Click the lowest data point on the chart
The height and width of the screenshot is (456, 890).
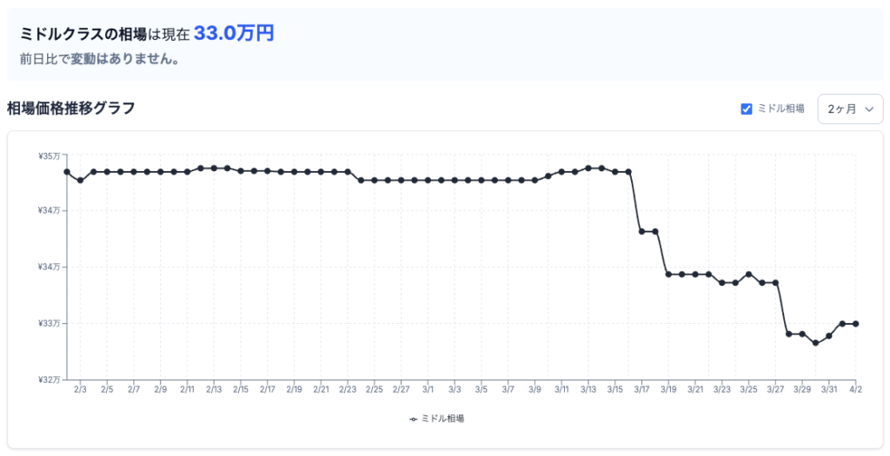[x=815, y=343]
